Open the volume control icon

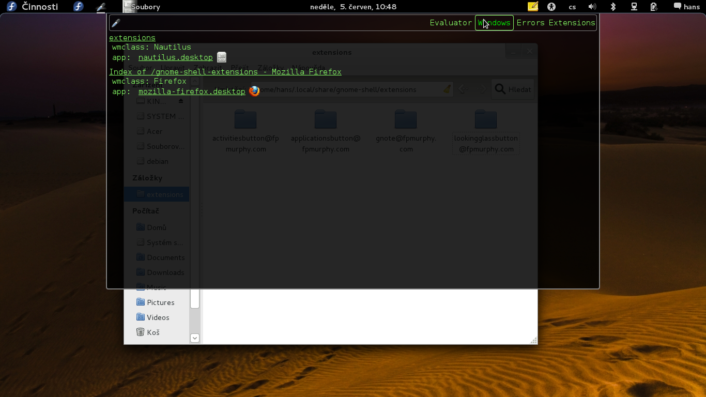592,7
